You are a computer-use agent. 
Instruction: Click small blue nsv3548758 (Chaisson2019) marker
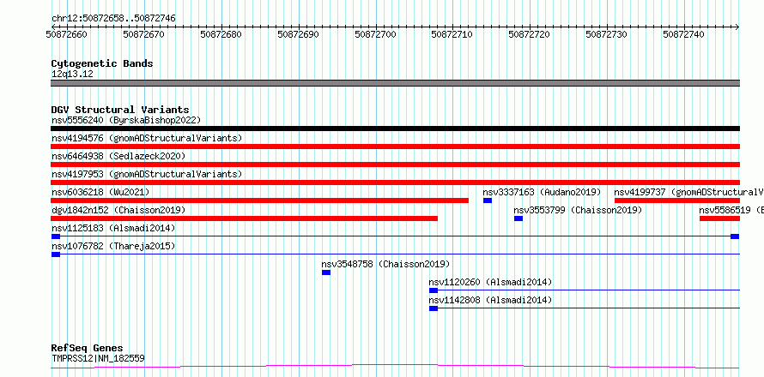click(326, 272)
